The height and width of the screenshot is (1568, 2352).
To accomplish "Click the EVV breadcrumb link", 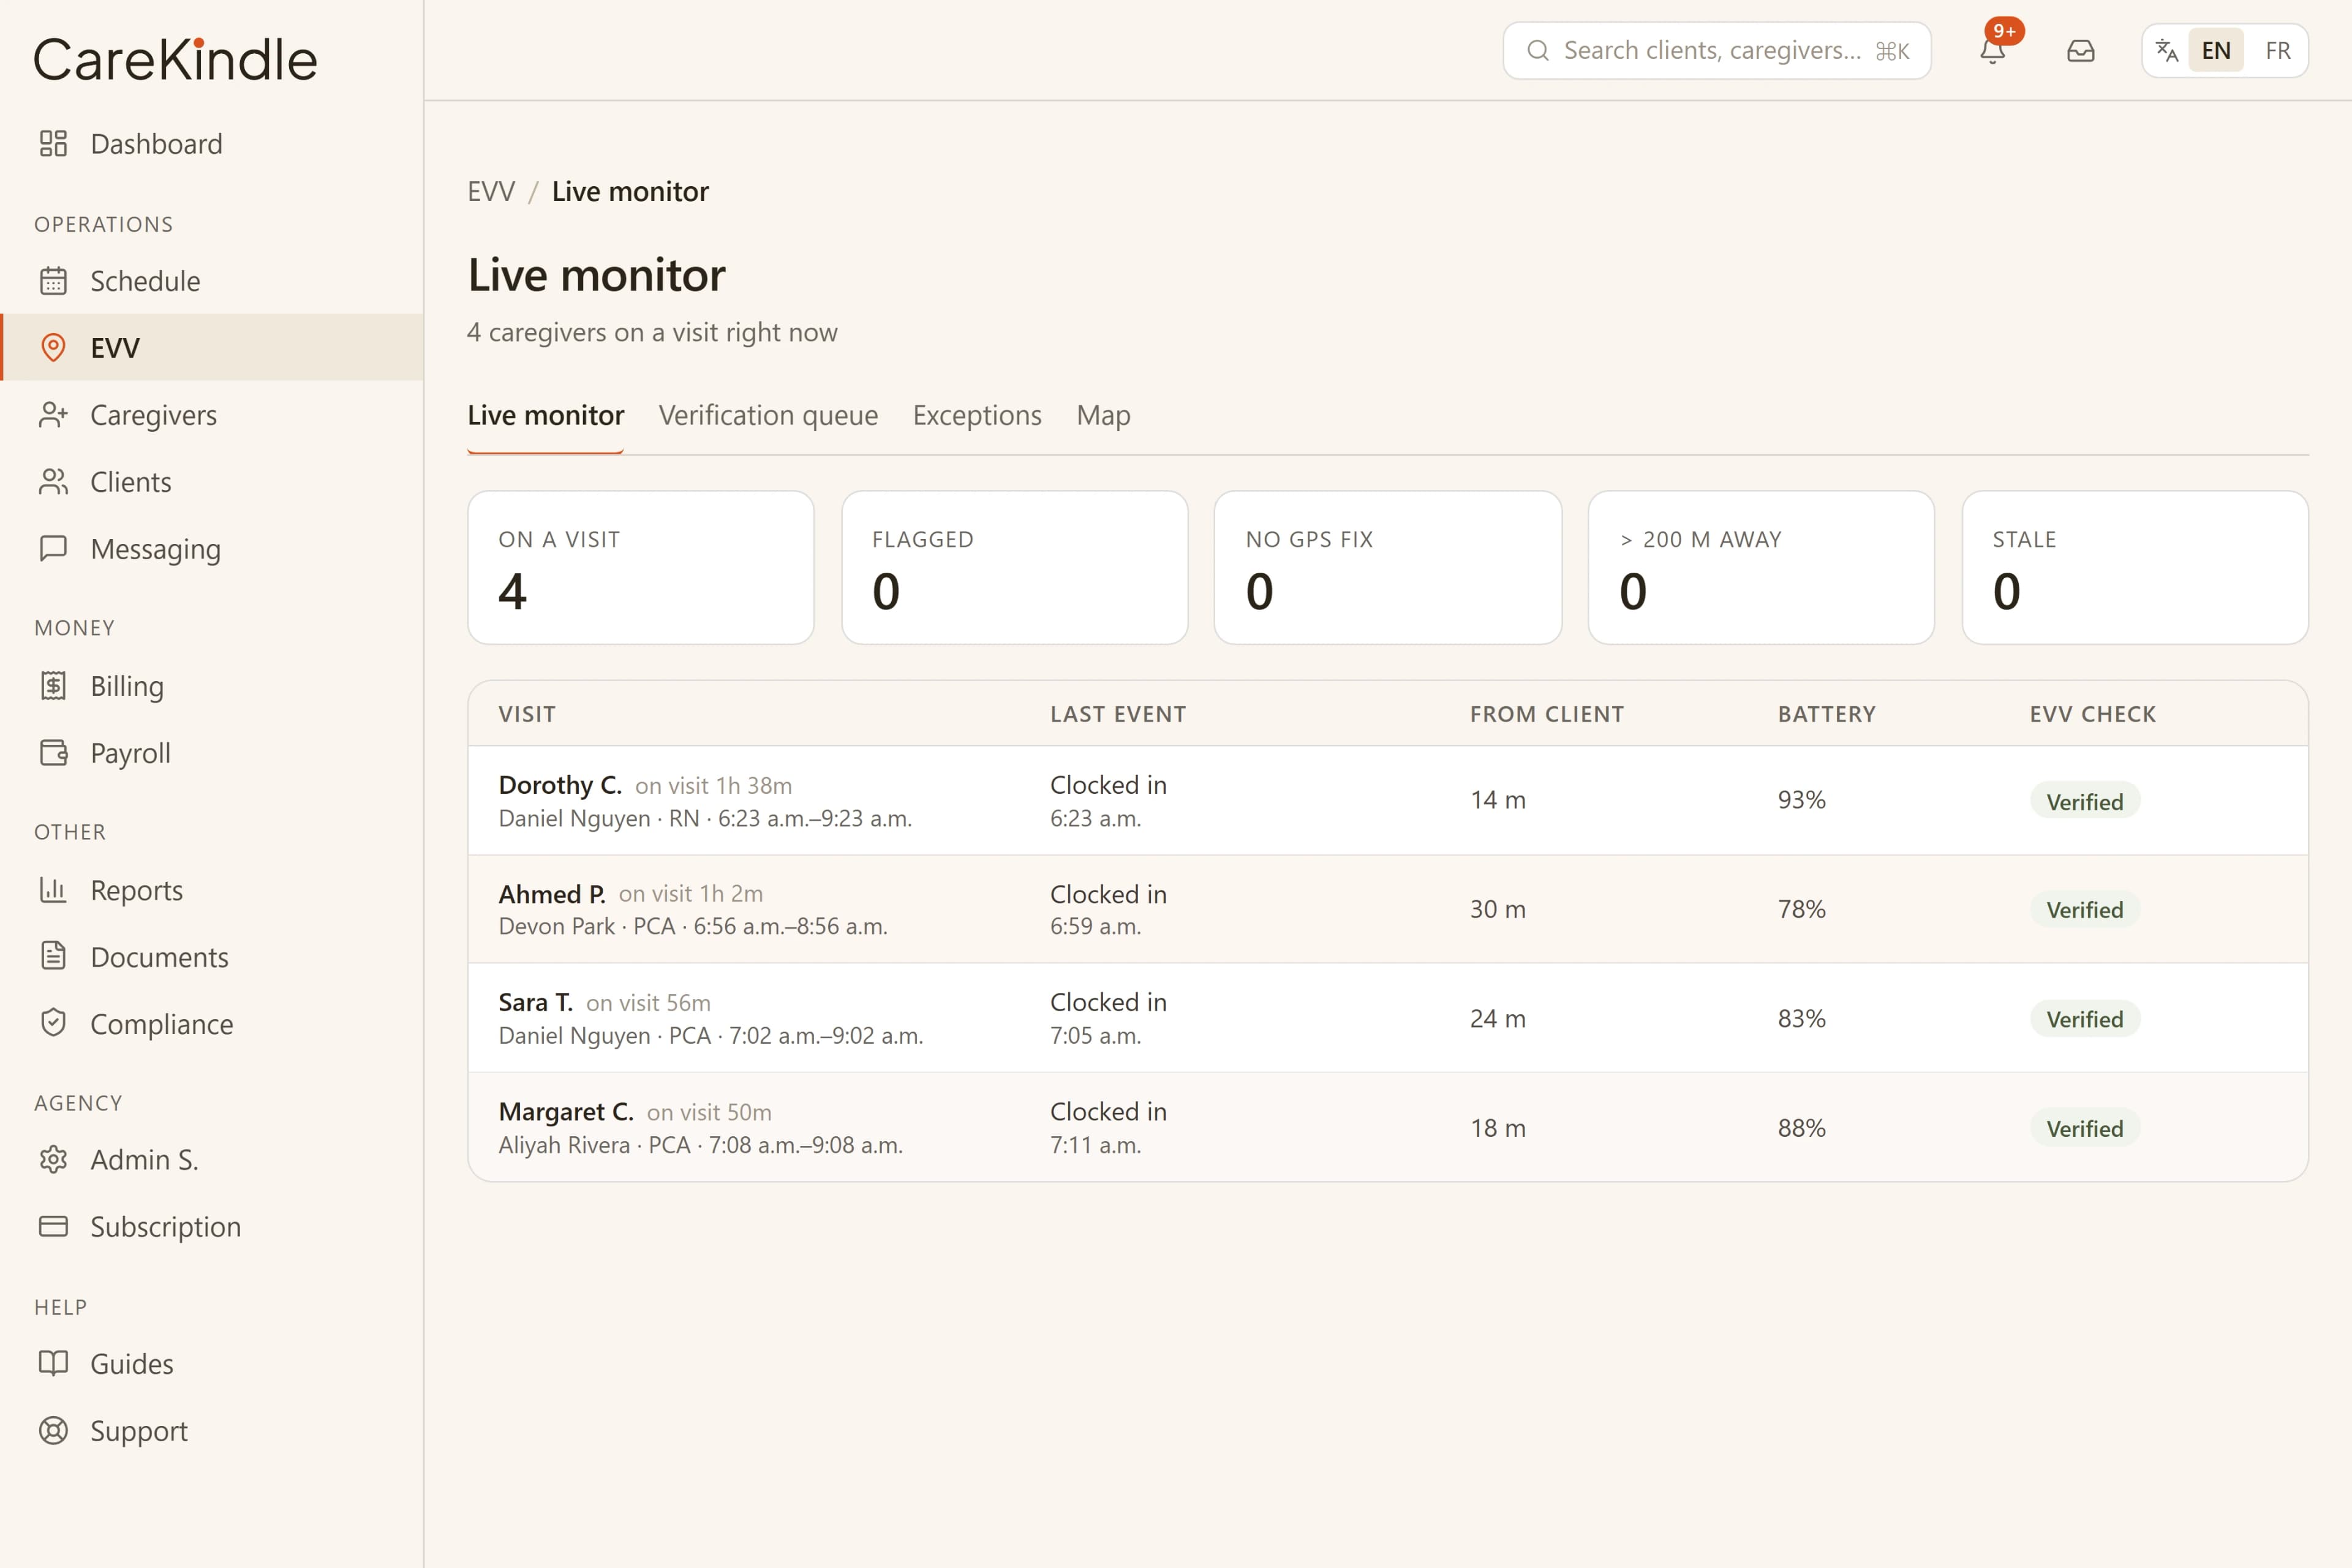I will pyautogui.click(x=491, y=191).
